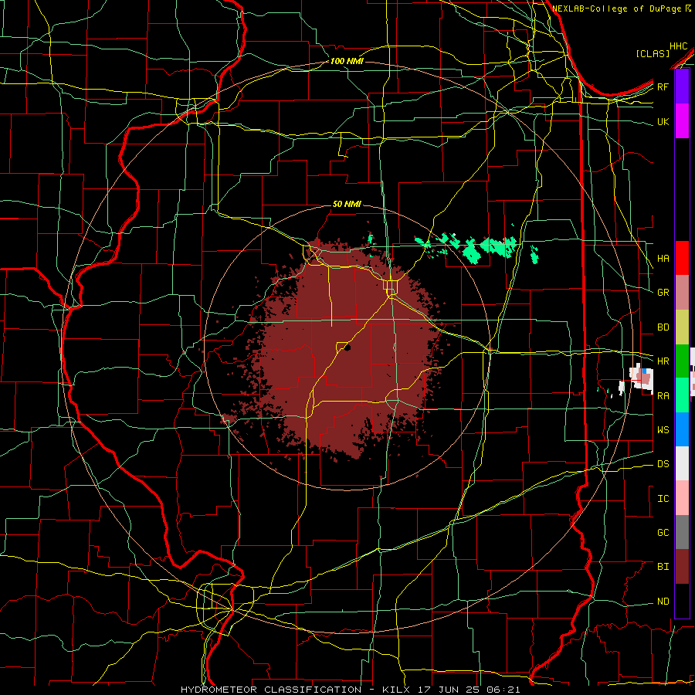Click the RF legend label
Image resolution: width=695 pixels, height=695 pixels.
663,86
